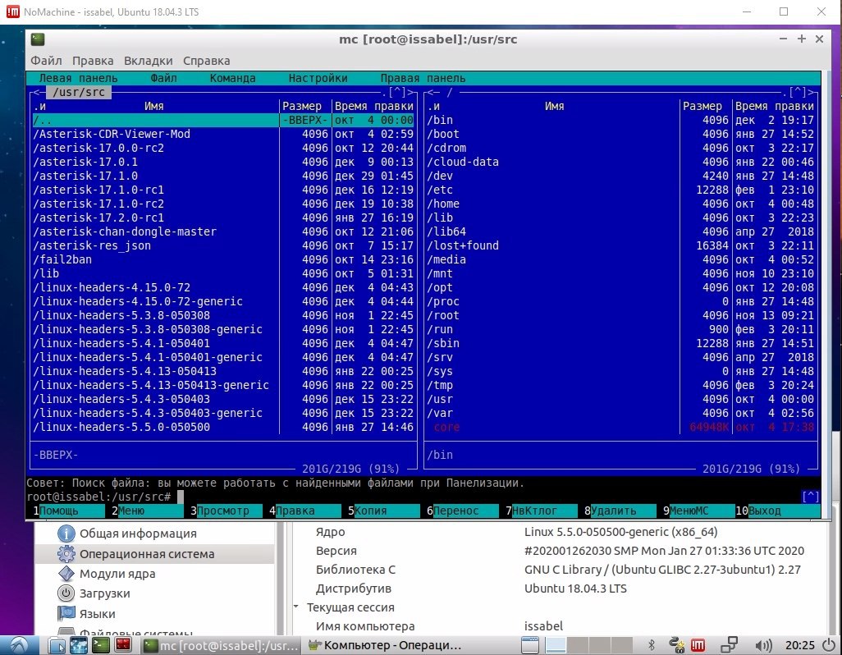Click right panel back <- arrow
Image resolution: width=842 pixels, height=655 pixels.
click(432, 93)
